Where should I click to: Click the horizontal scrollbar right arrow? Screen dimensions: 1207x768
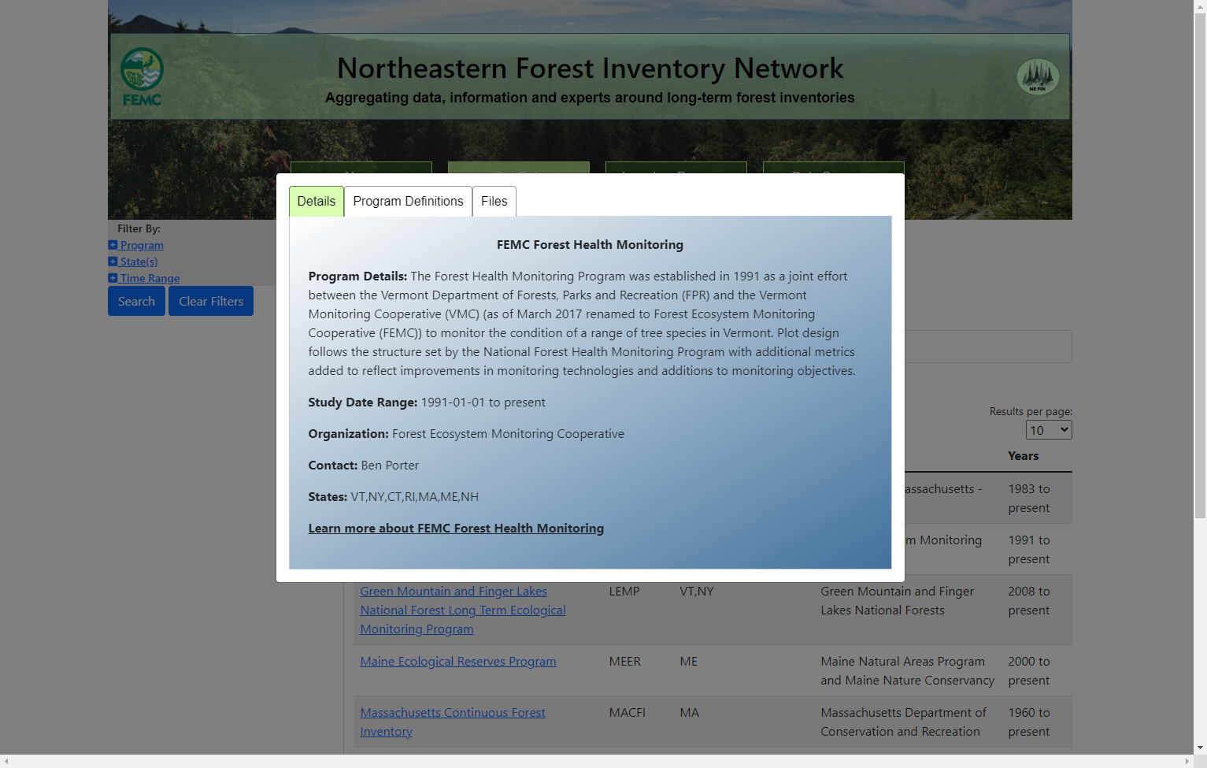coord(1188,762)
